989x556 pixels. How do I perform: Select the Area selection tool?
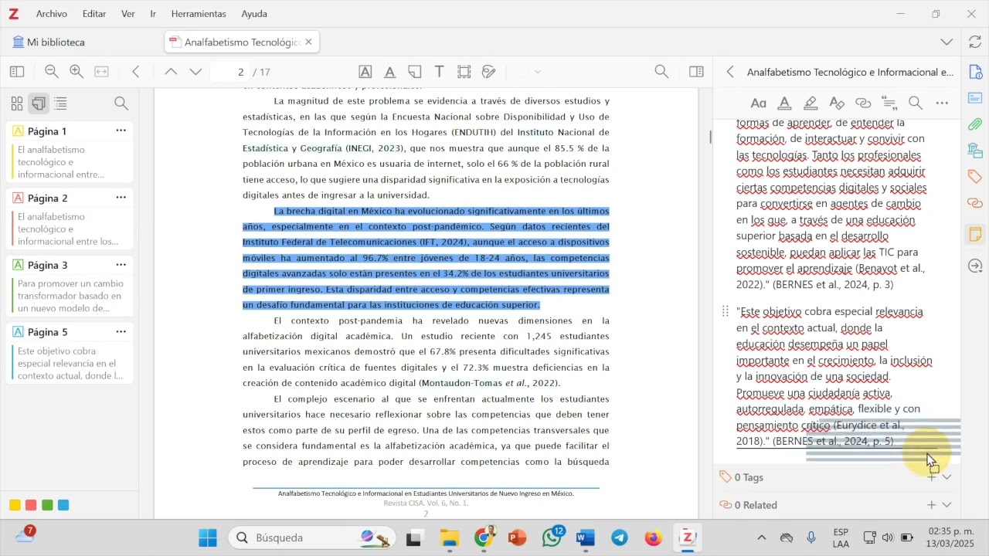464,72
